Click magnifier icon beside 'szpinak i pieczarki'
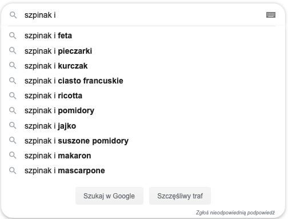This screenshot has width=304, height=219. (x=13, y=51)
